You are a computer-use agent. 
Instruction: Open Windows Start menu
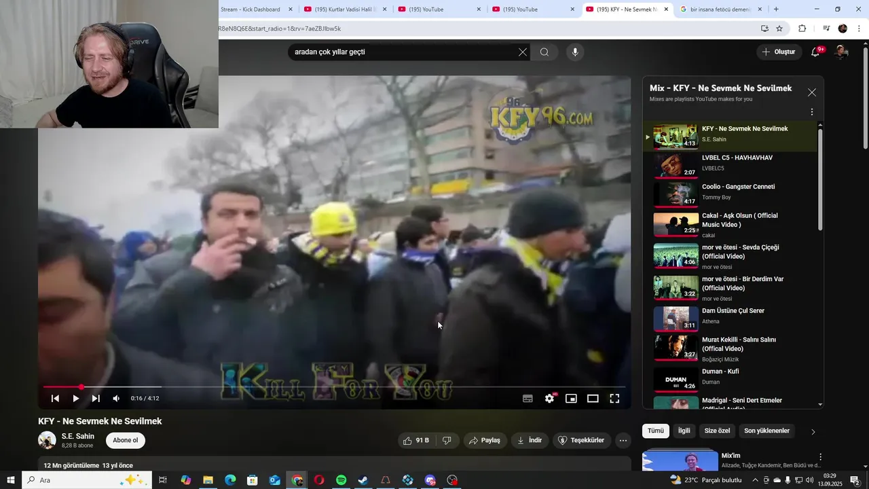pyautogui.click(x=11, y=480)
